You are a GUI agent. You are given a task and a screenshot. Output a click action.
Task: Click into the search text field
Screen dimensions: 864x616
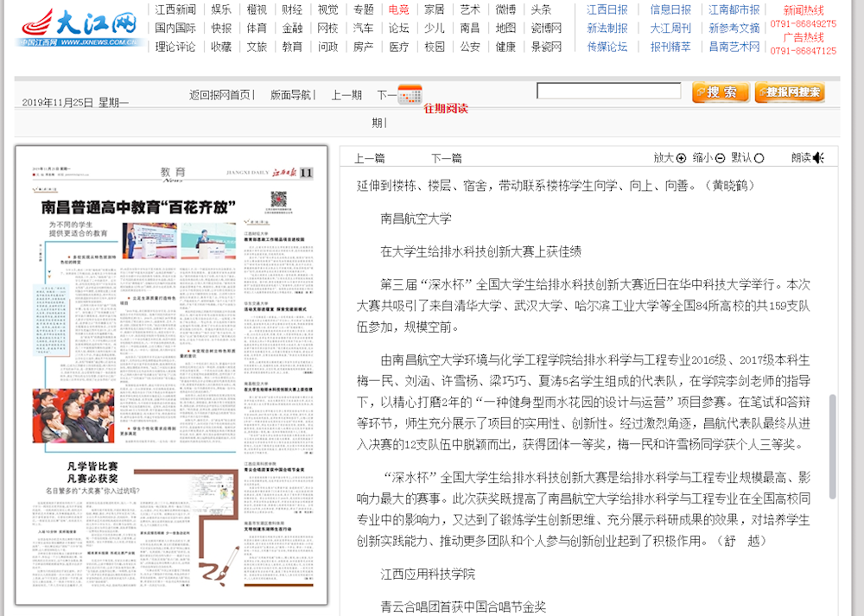pyautogui.click(x=608, y=92)
